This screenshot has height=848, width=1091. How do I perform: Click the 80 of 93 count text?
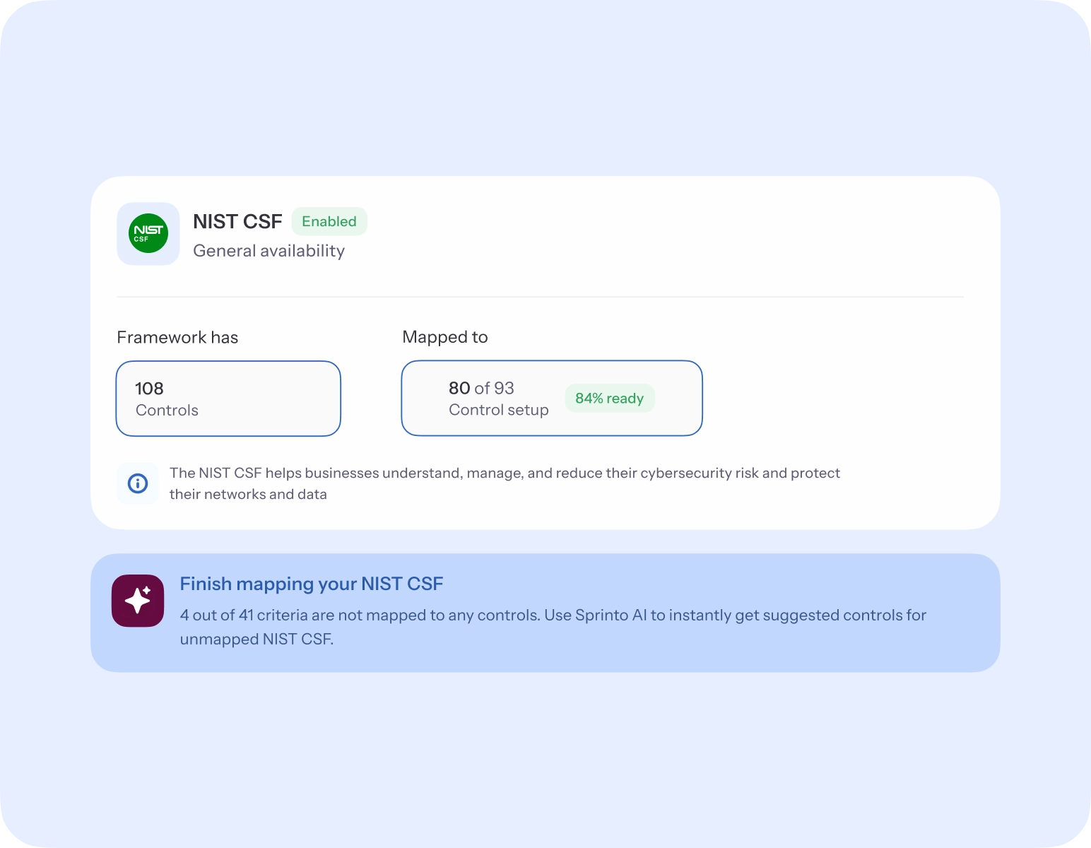point(481,388)
